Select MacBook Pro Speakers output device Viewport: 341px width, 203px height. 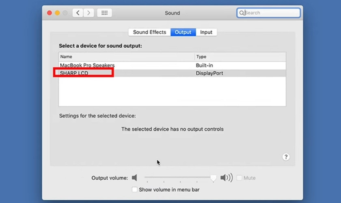pyautogui.click(x=87, y=65)
